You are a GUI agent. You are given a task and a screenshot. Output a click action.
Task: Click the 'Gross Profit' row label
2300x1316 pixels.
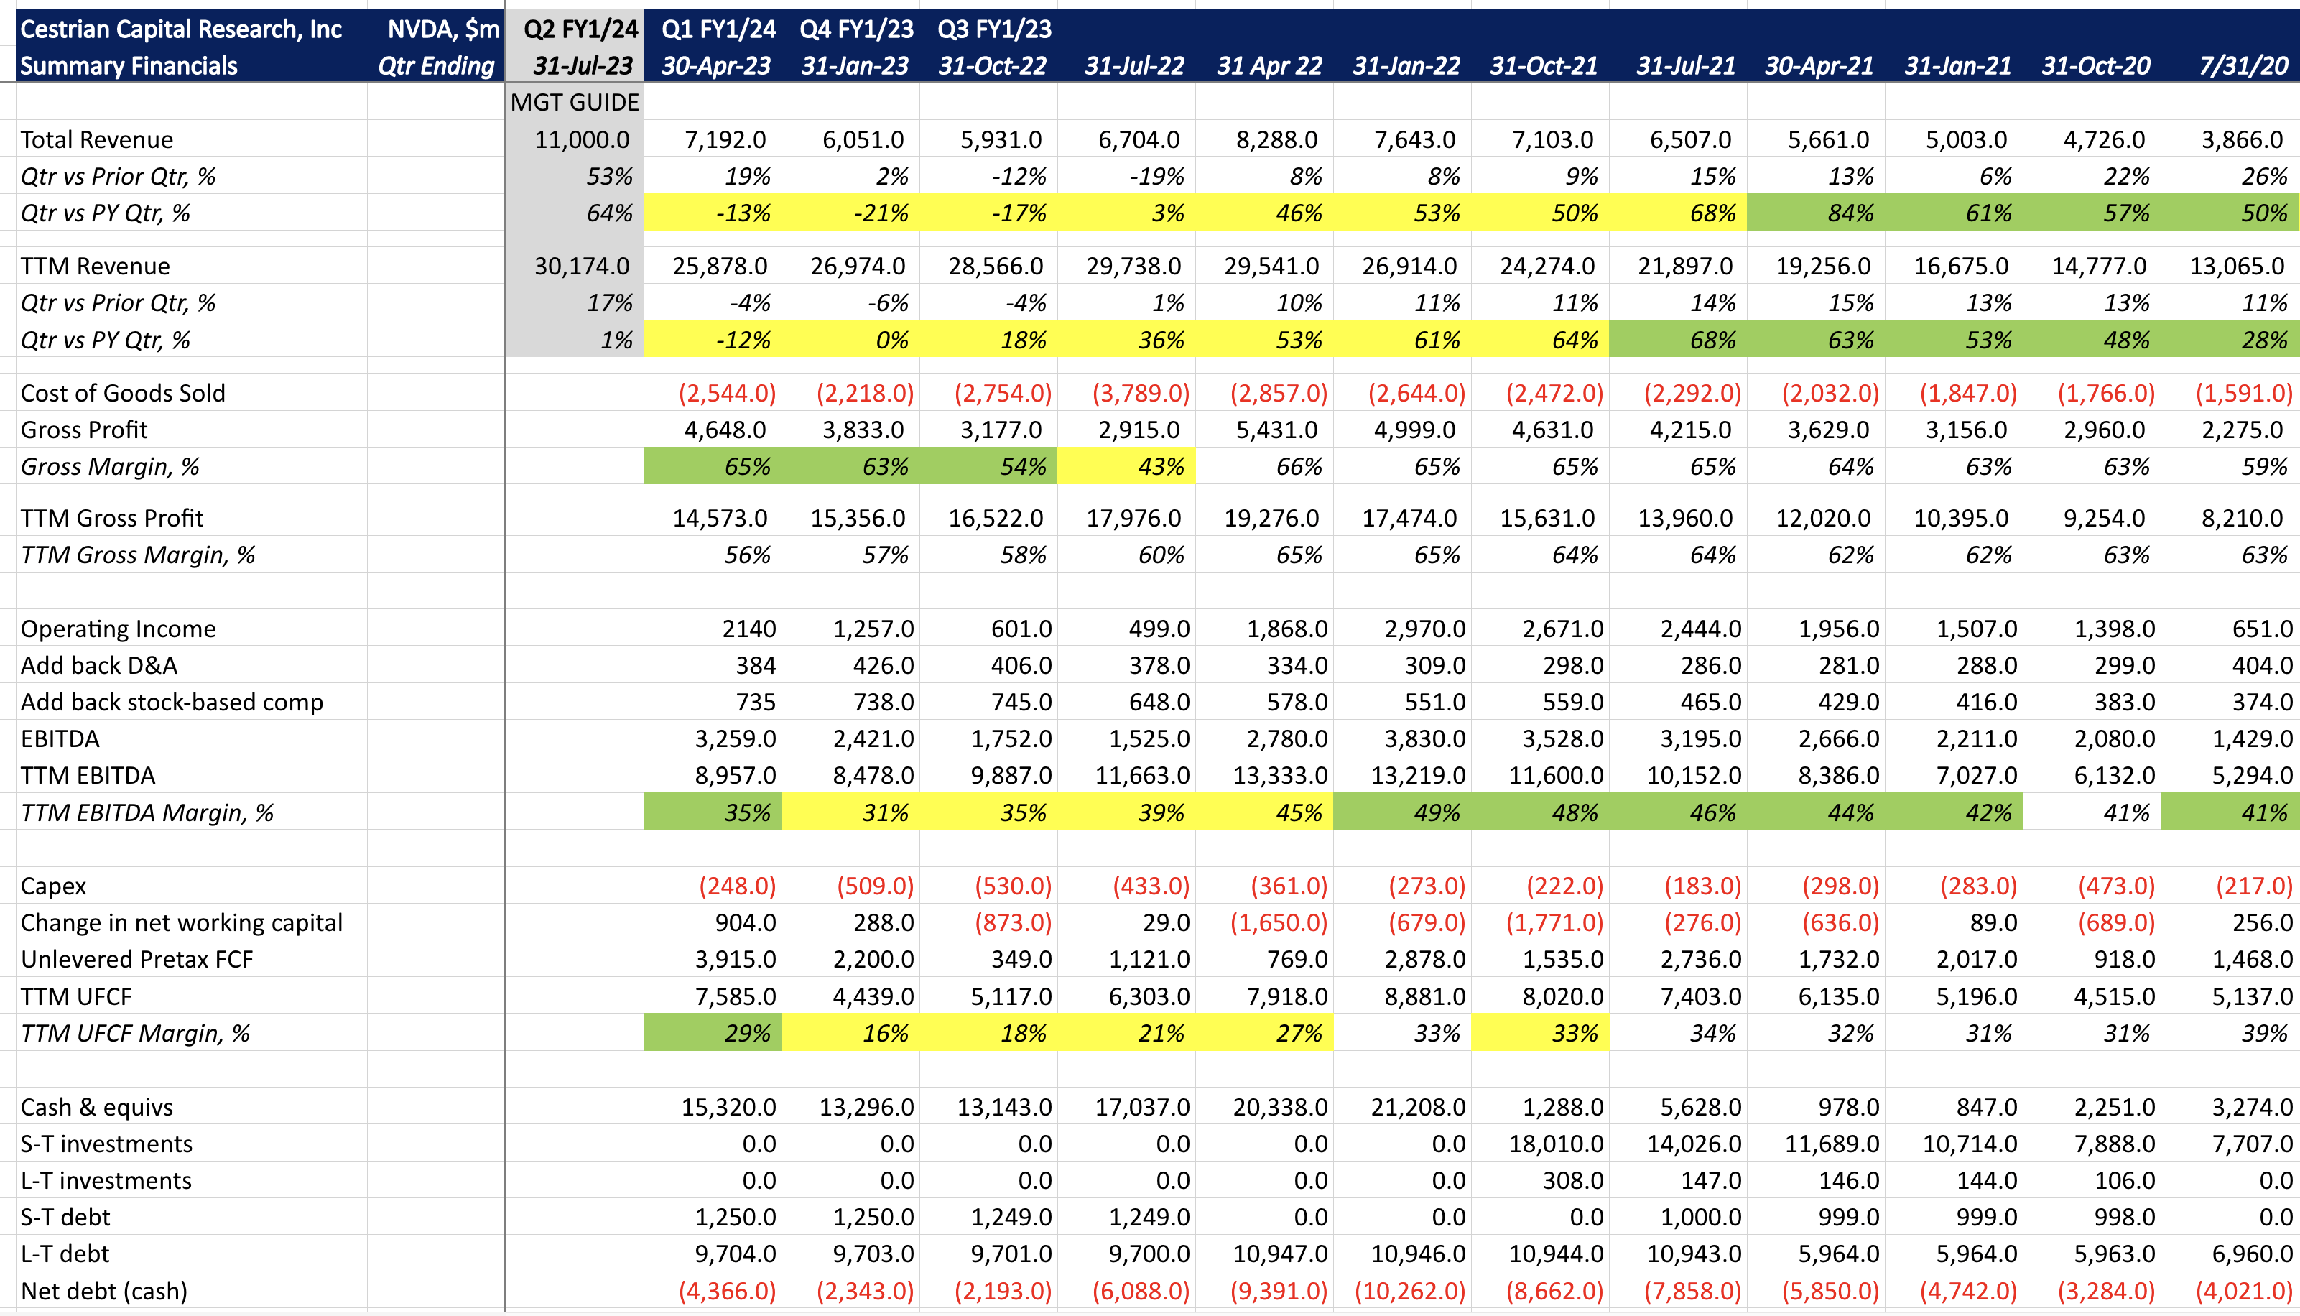tap(84, 430)
